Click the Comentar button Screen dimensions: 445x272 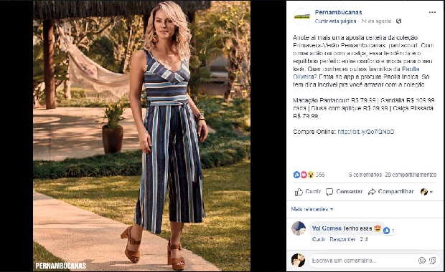point(345,192)
